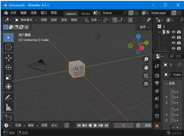Click the pan view hand icon
Screen dimensions: 184x136
(x=146, y=67)
